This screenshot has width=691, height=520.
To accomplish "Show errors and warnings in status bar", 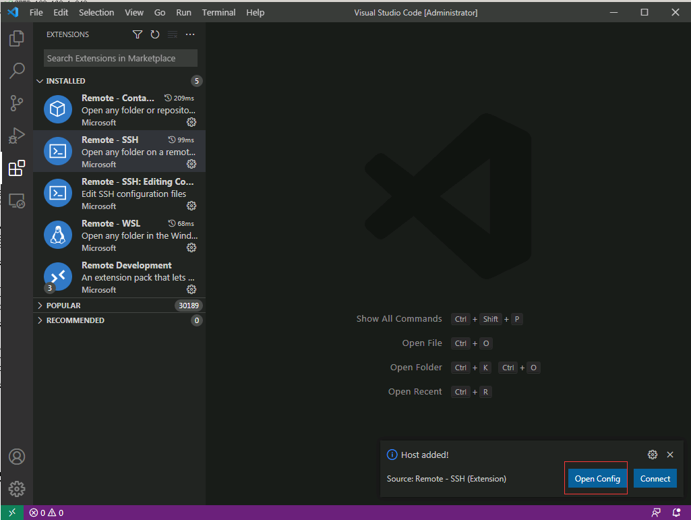I will coord(47,513).
